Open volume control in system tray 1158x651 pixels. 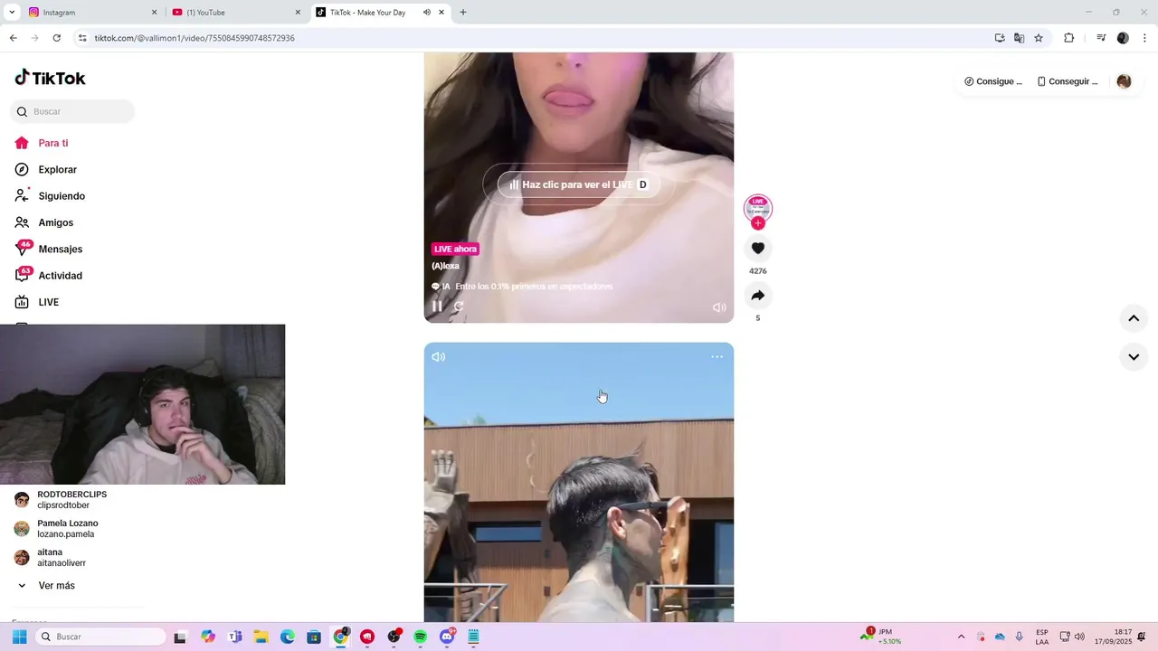1079,637
